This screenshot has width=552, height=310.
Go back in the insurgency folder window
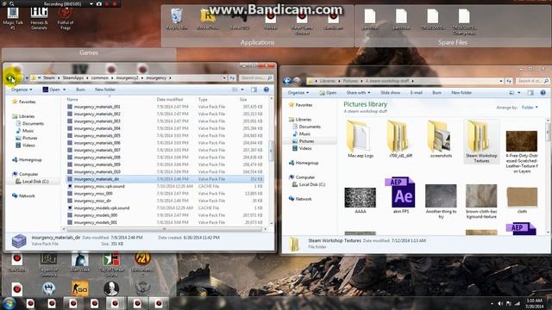[10, 77]
